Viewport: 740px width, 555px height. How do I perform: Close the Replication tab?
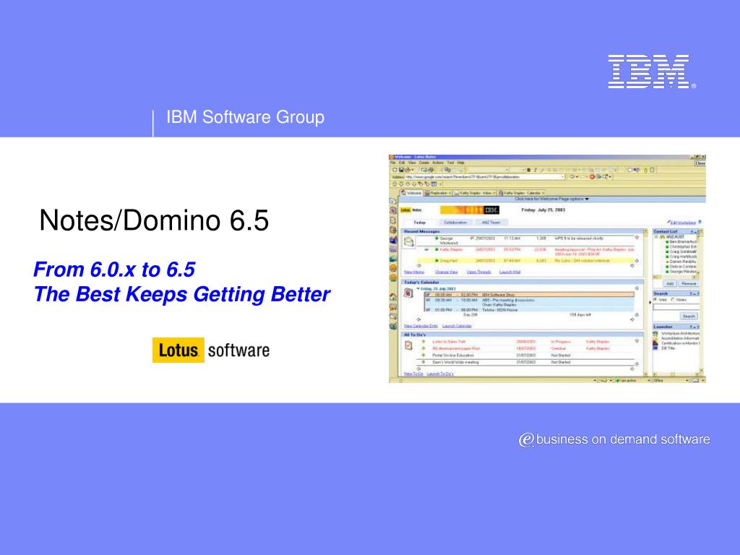click(x=450, y=193)
